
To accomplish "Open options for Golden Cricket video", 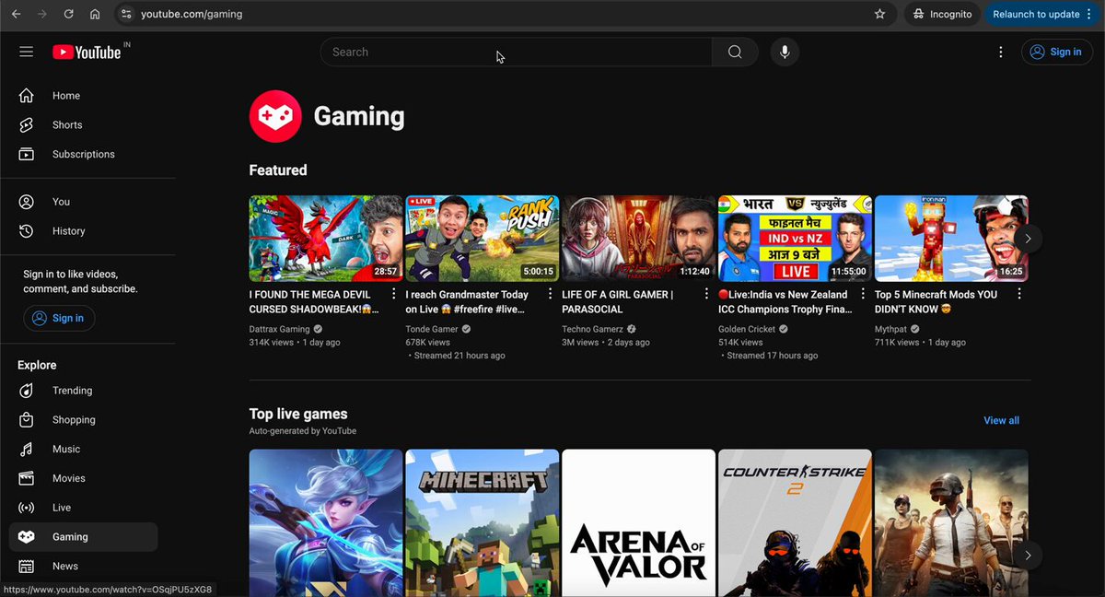I will tap(864, 295).
